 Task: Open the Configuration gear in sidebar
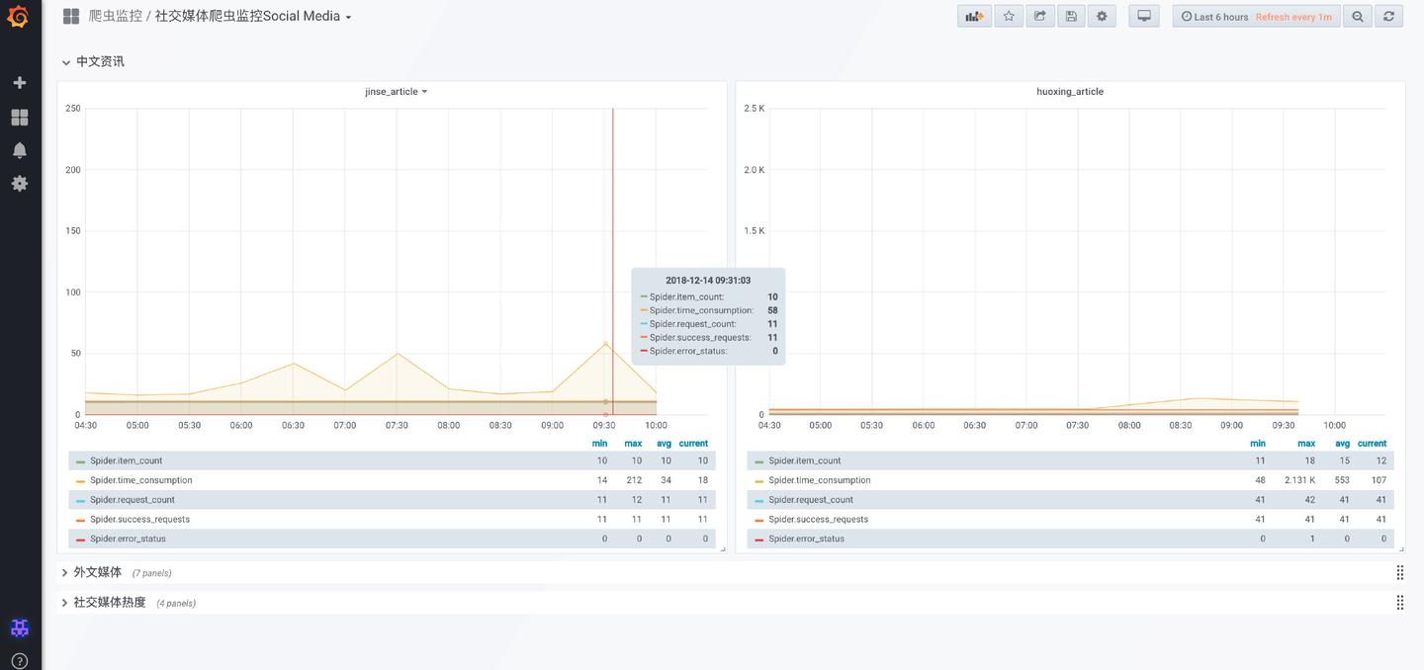(x=19, y=183)
